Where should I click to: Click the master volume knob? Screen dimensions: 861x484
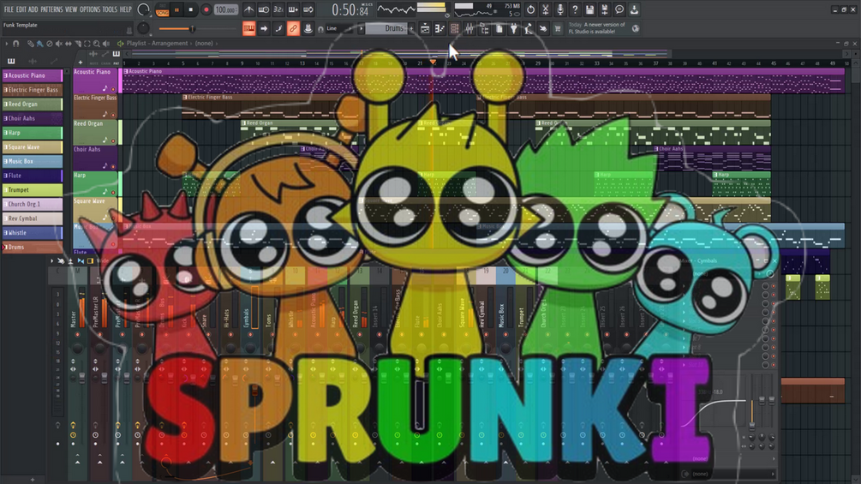tap(143, 9)
